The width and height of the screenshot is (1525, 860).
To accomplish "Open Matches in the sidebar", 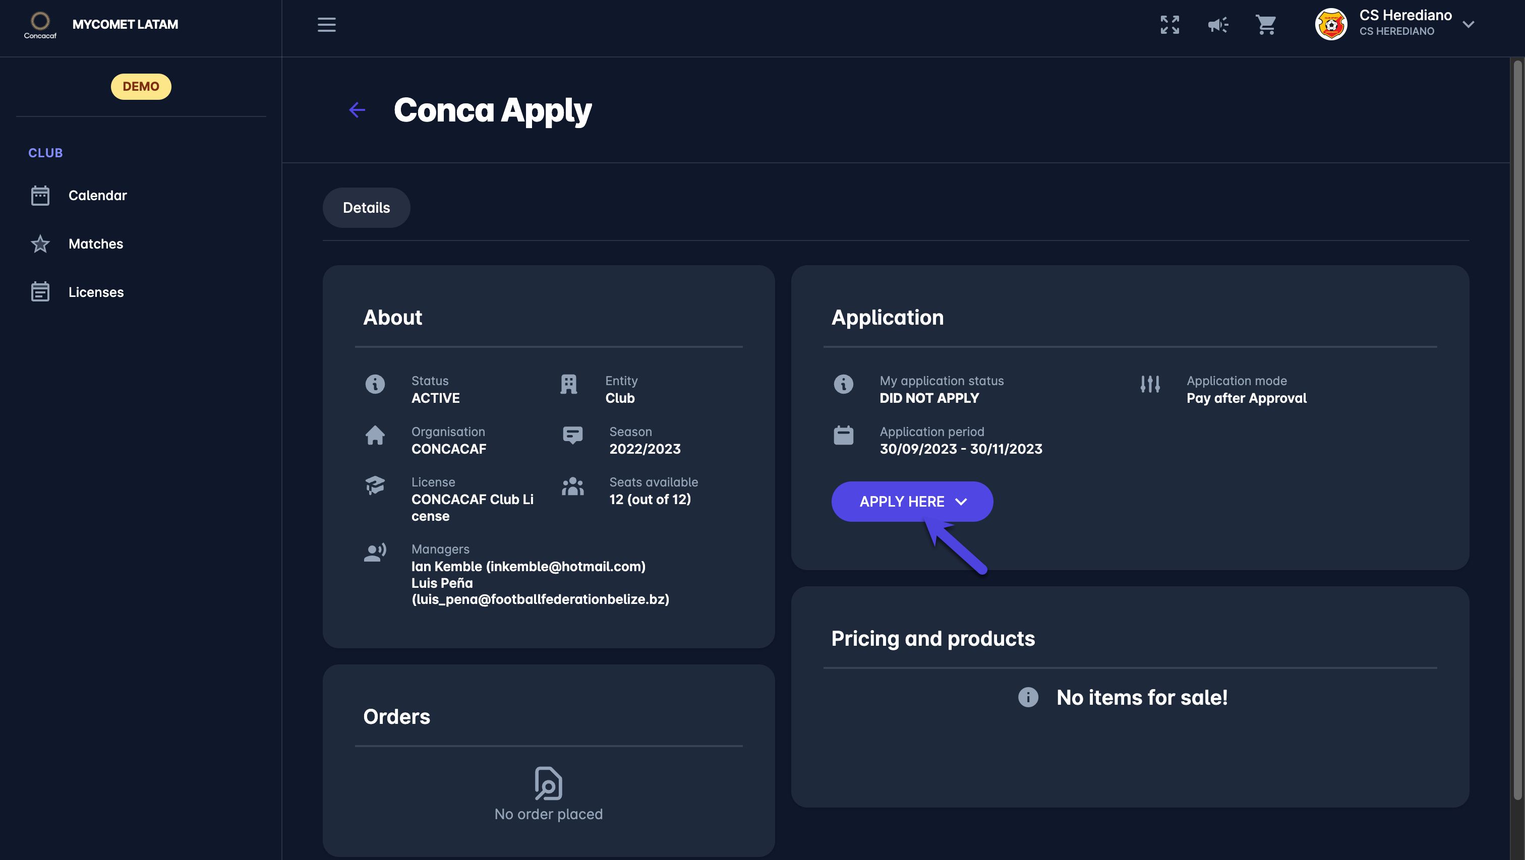I will [x=95, y=244].
